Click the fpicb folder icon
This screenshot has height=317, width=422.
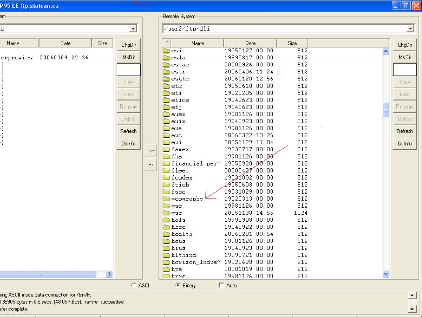[166, 185]
